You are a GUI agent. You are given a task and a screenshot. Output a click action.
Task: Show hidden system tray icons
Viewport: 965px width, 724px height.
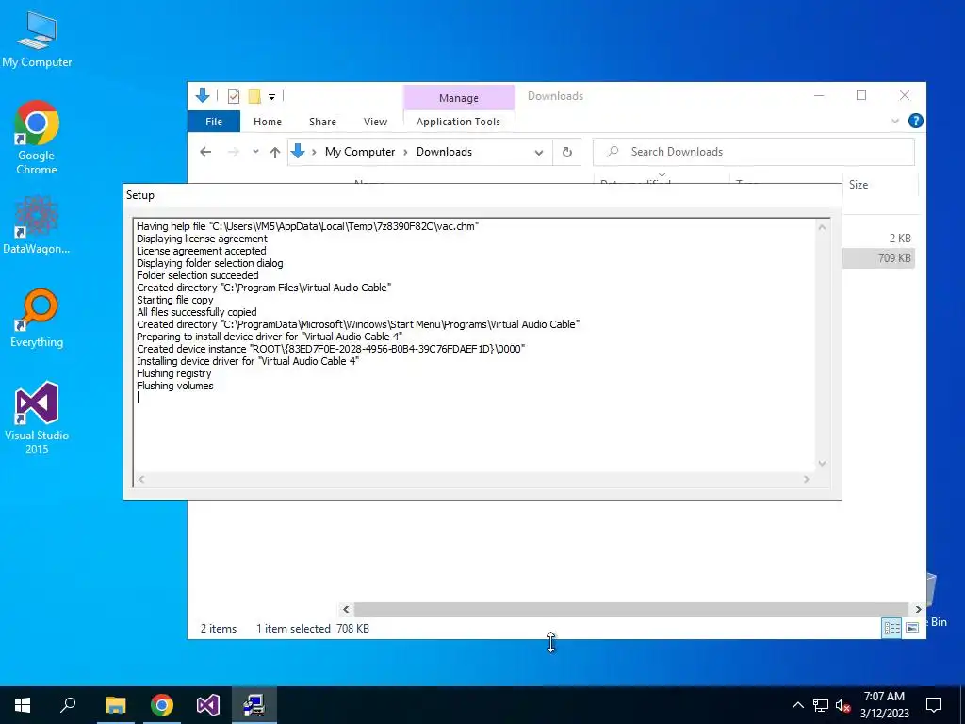[x=797, y=705]
